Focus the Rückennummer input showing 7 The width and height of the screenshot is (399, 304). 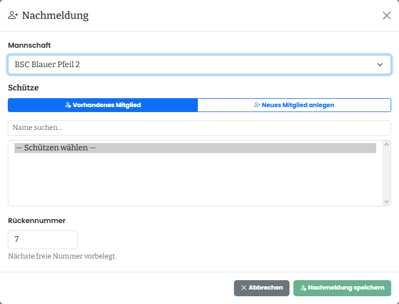point(43,240)
